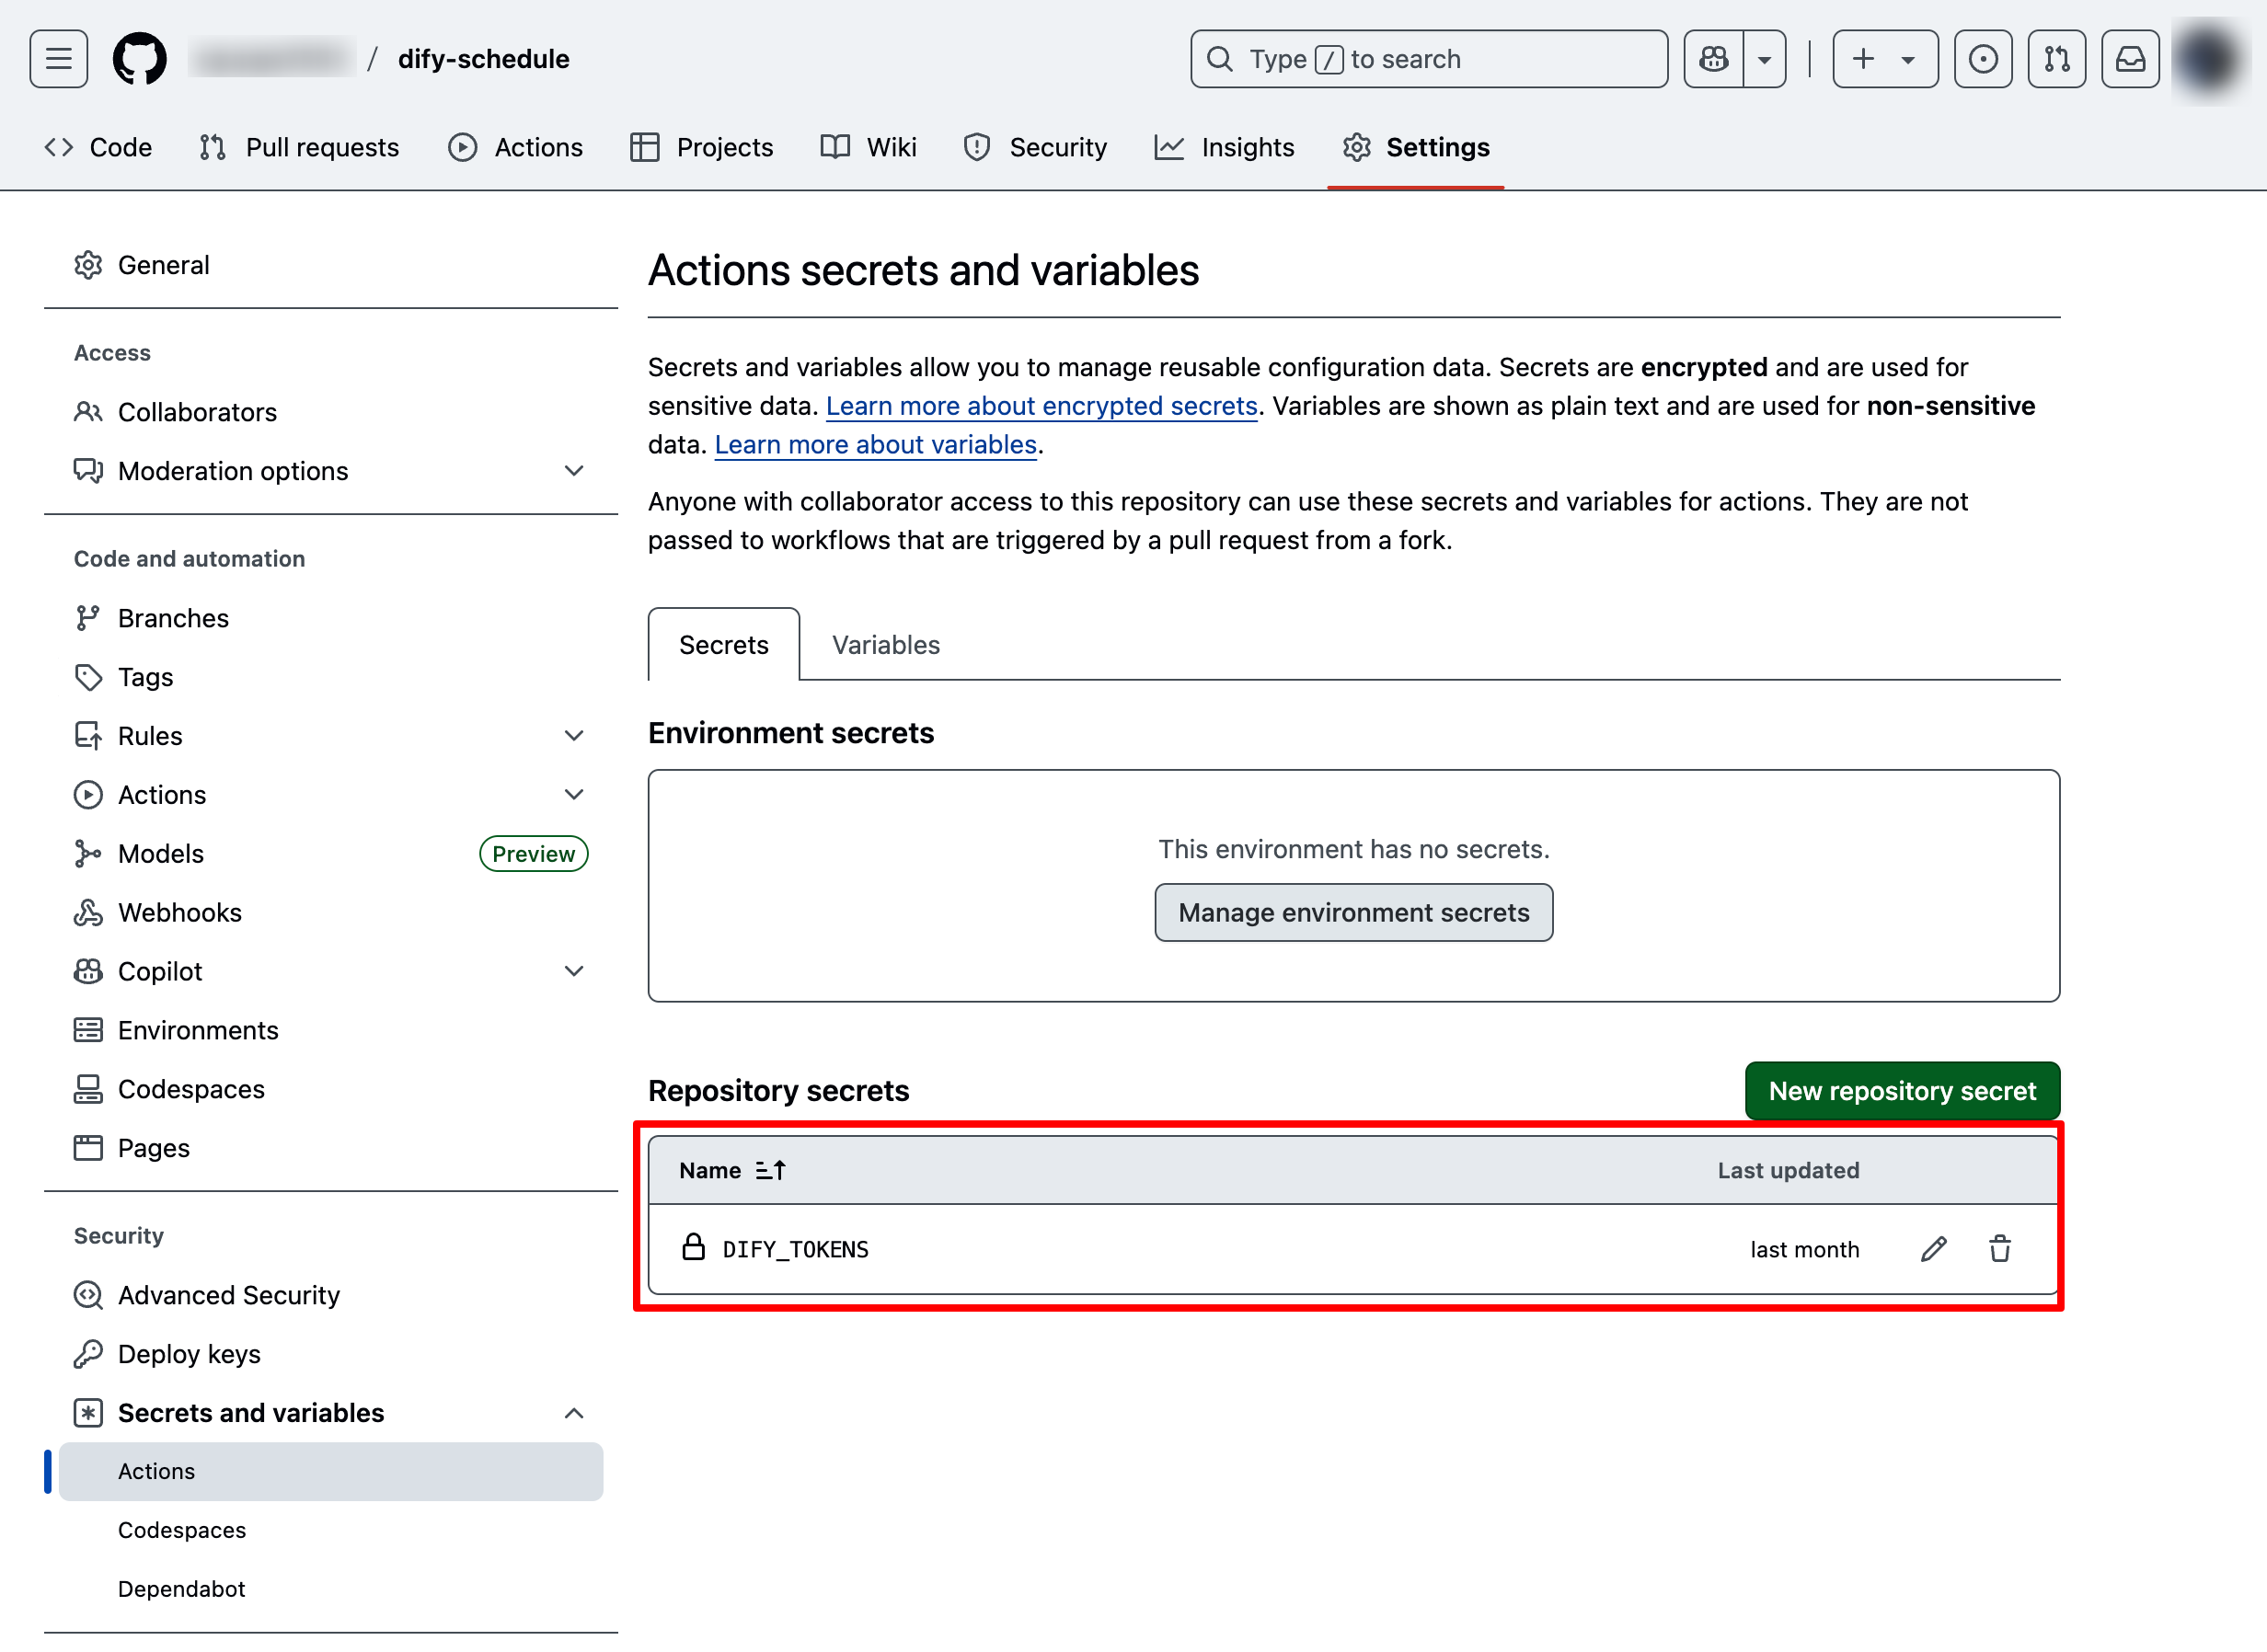Open the create new plus dropdown
The height and width of the screenshot is (1652, 2267).
point(1884,59)
